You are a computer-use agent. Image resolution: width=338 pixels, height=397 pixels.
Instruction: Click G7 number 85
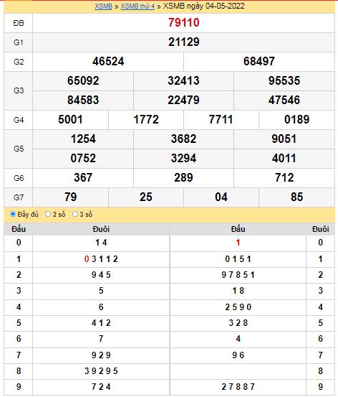pos(296,197)
